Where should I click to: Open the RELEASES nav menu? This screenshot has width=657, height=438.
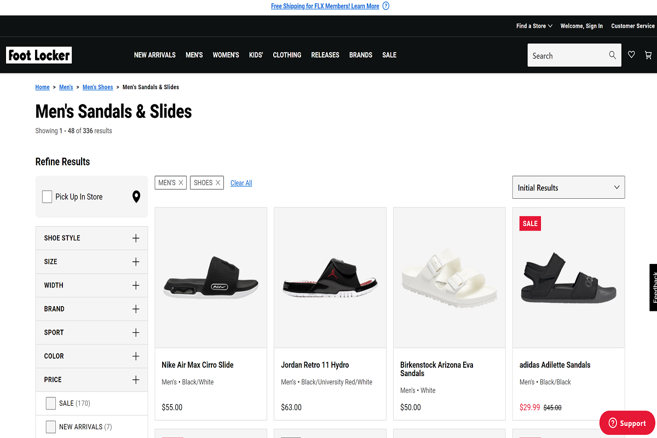325,55
